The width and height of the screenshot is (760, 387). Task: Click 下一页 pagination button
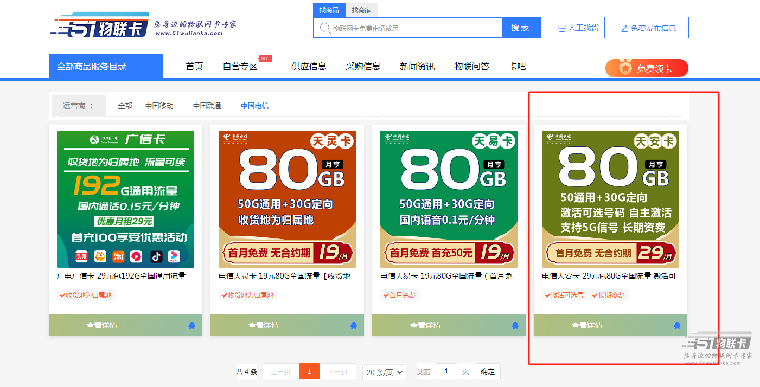pos(337,371)
